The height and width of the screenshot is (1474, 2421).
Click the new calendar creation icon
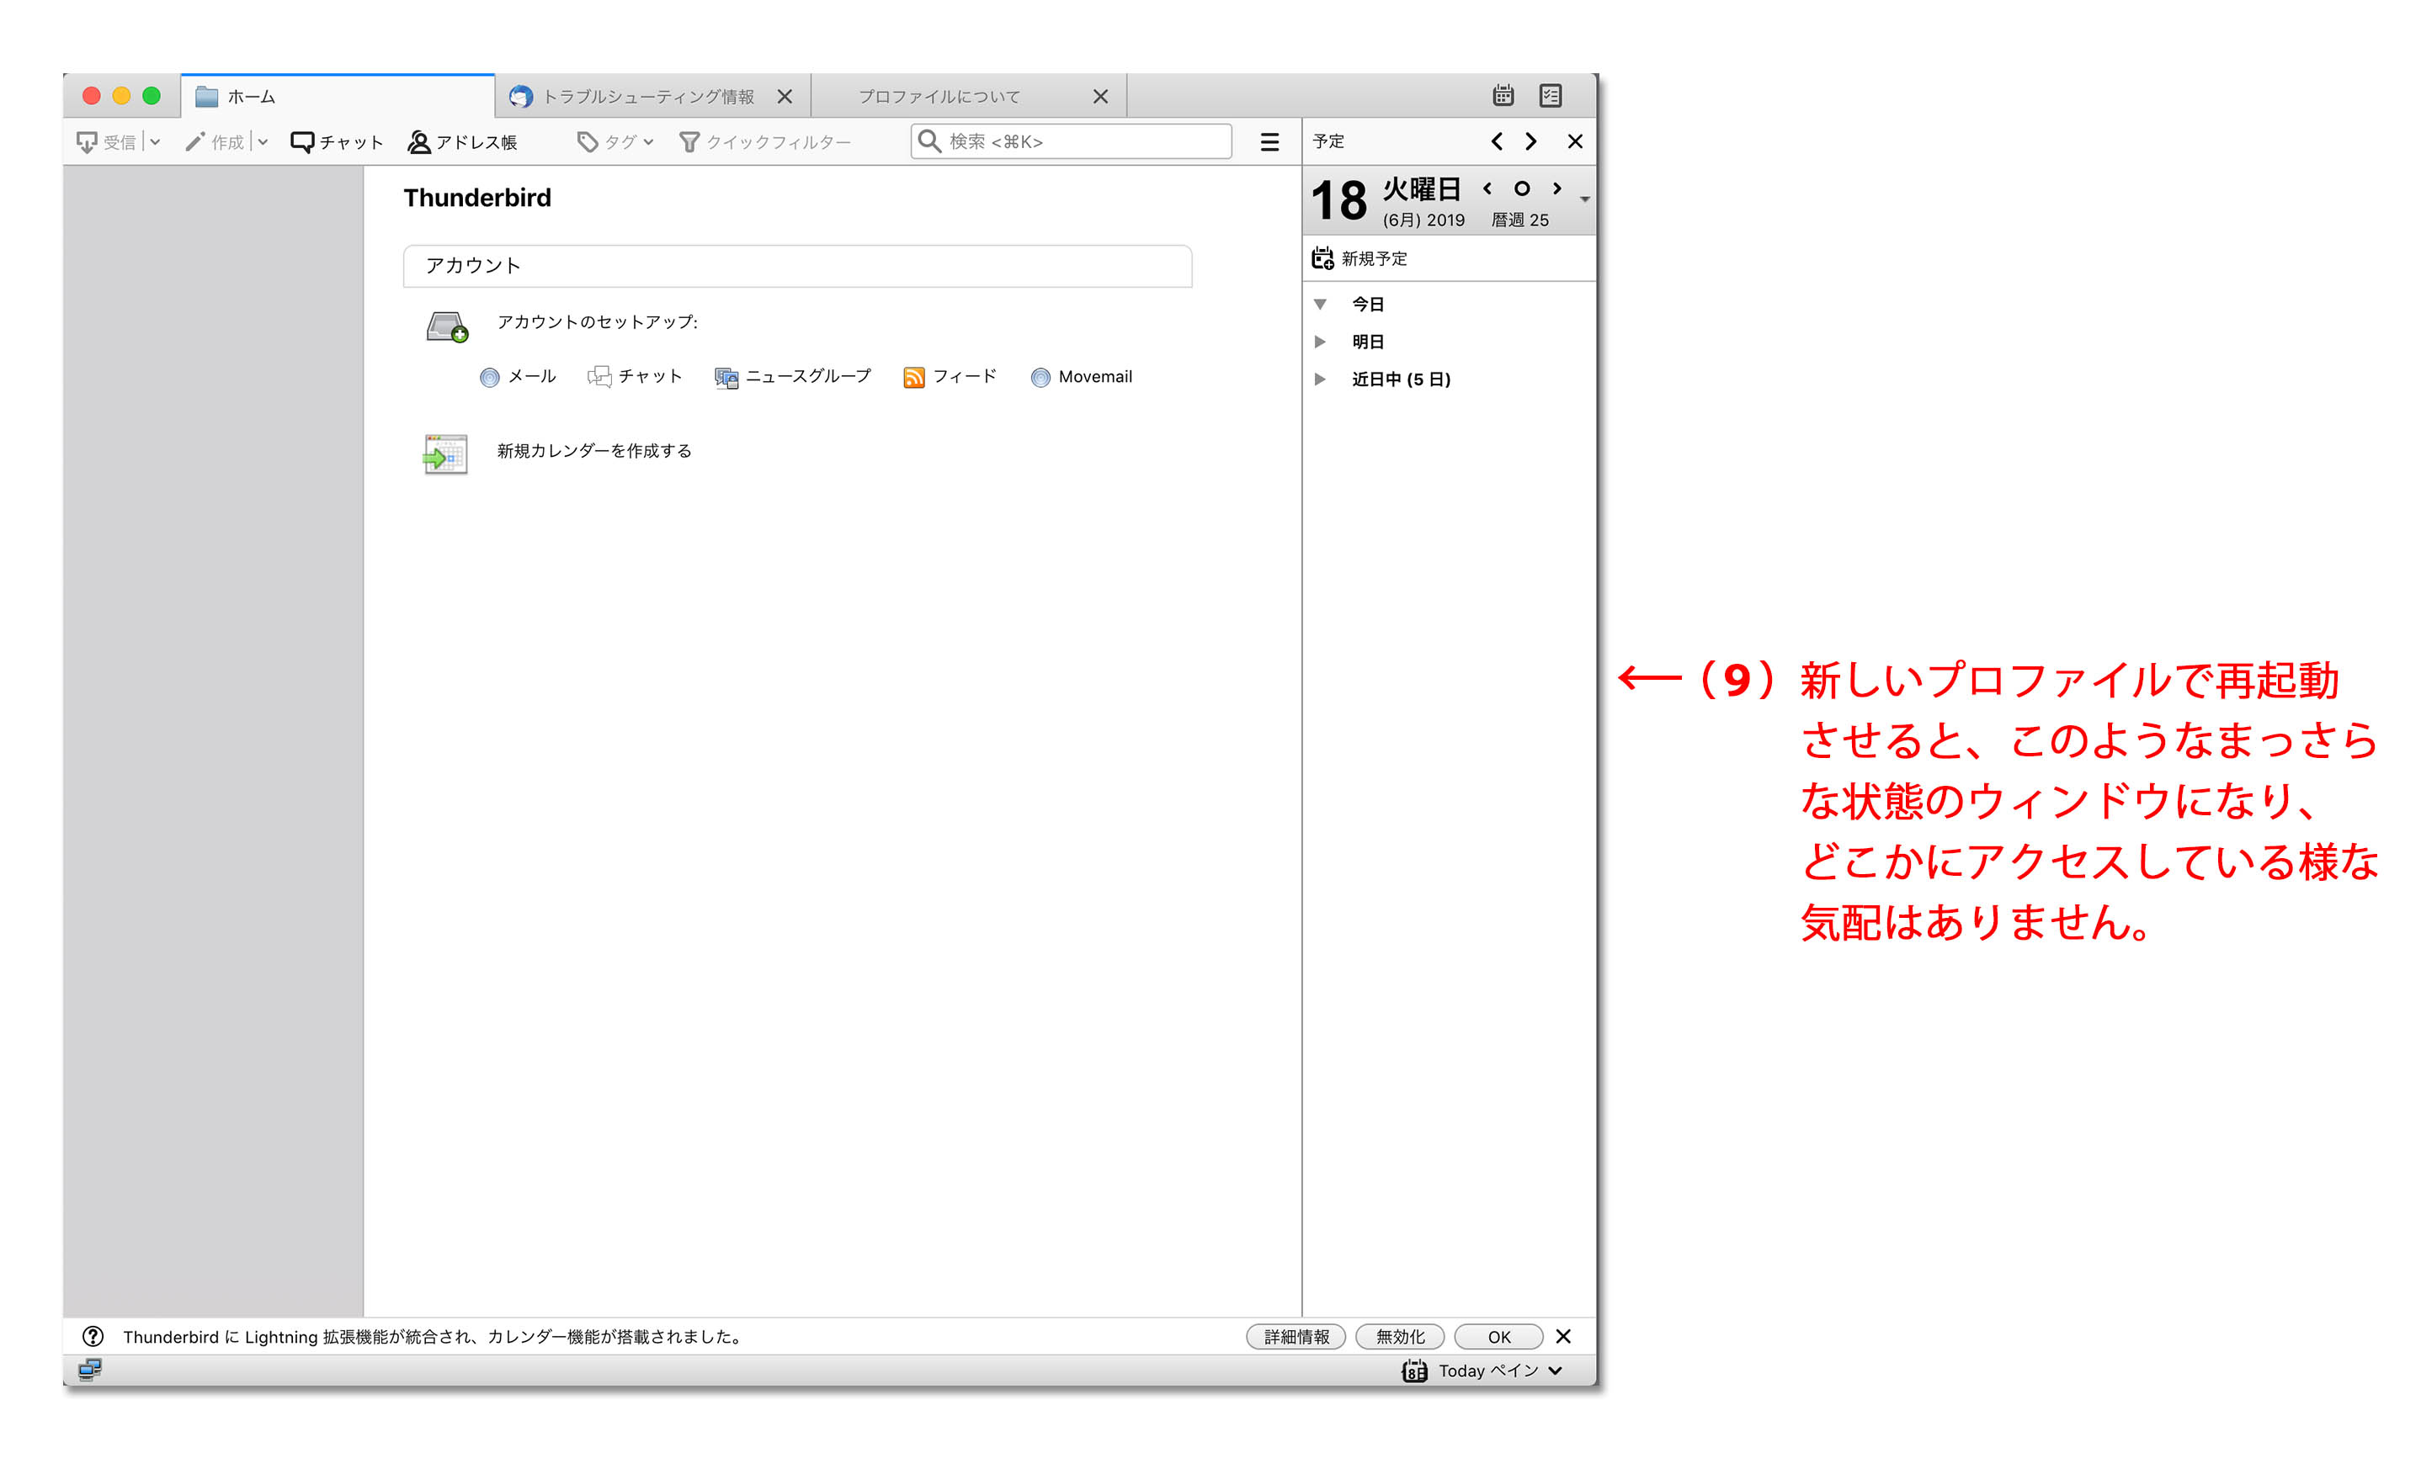pyautogui.click(x=445, y=453)
